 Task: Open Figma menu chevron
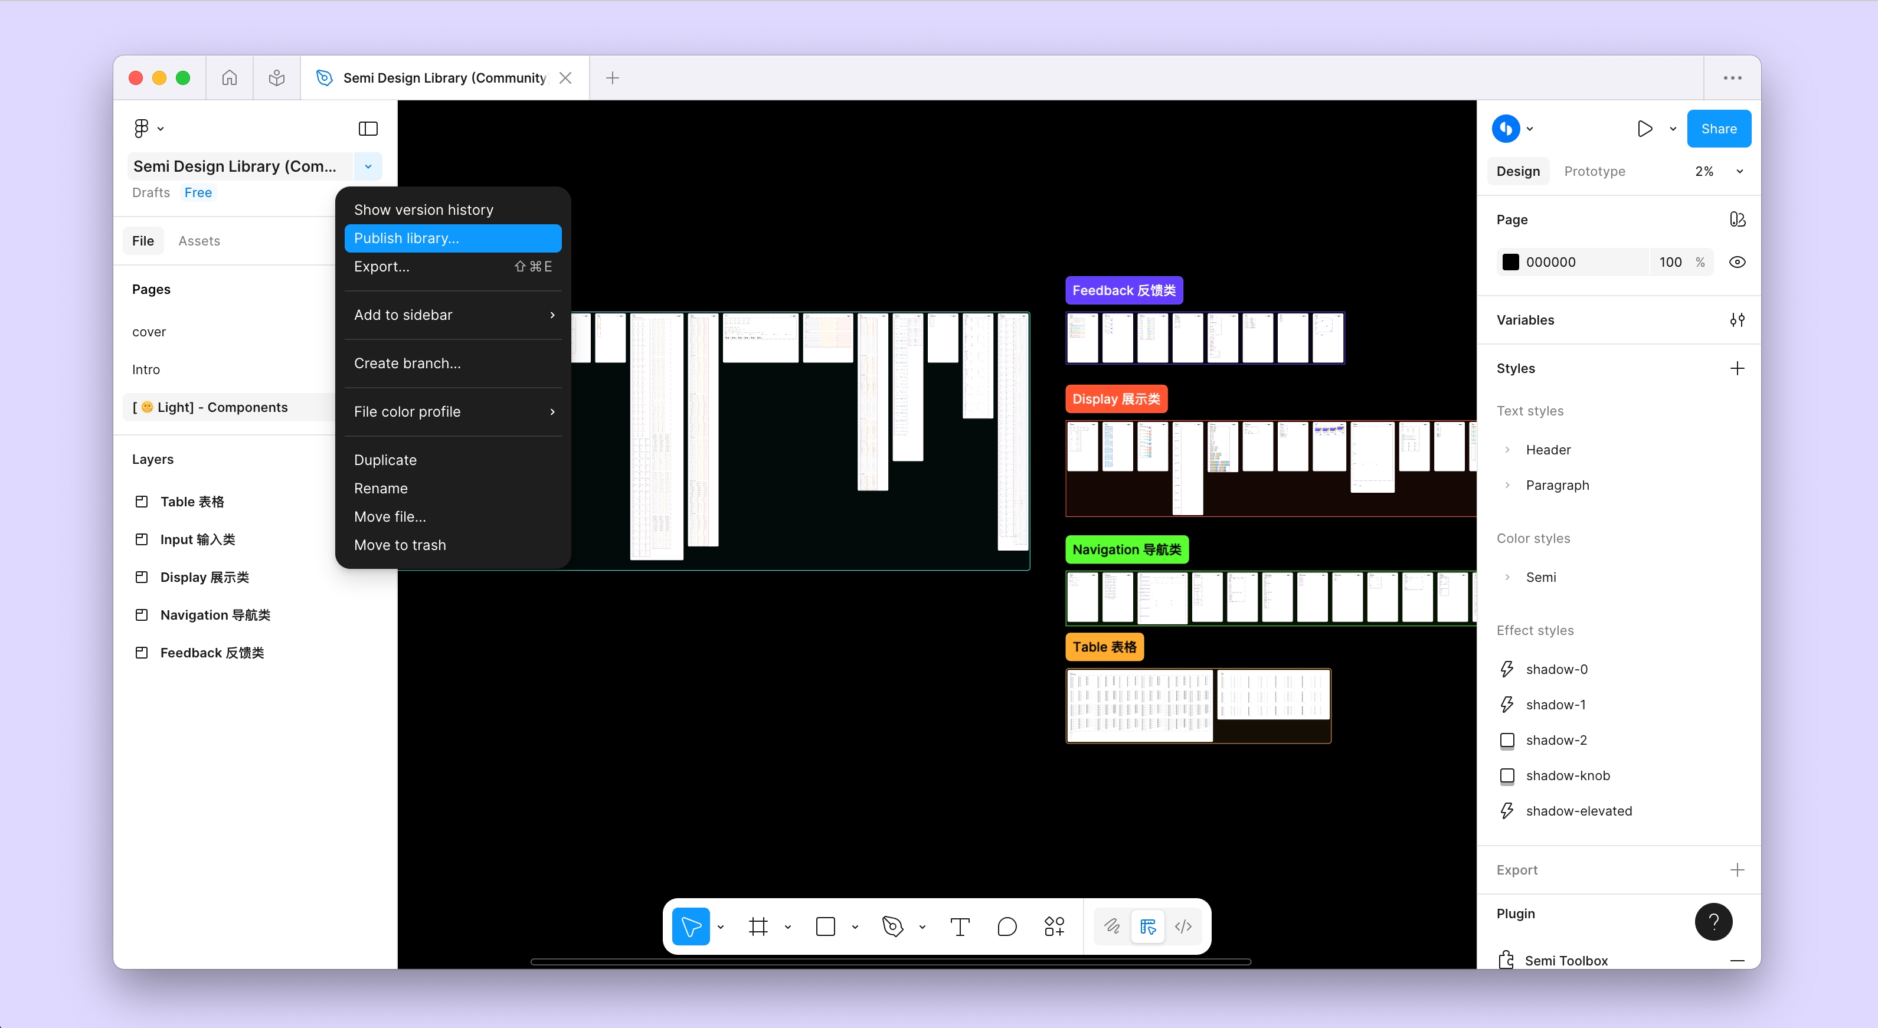(x=161, y=129)
